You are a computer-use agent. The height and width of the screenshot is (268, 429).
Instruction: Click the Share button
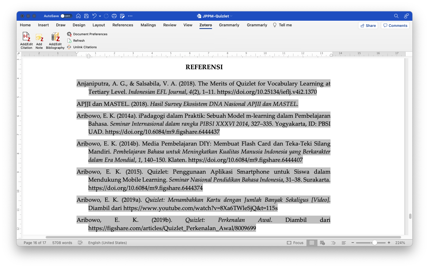coord(368,25)
